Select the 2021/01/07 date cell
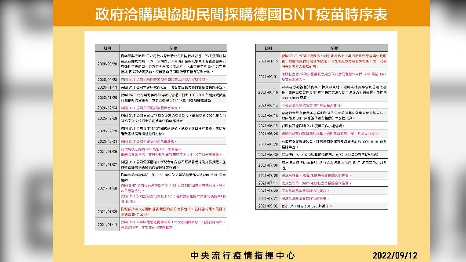The width and height of the screenshot is (466, 262). coord(107,164)
